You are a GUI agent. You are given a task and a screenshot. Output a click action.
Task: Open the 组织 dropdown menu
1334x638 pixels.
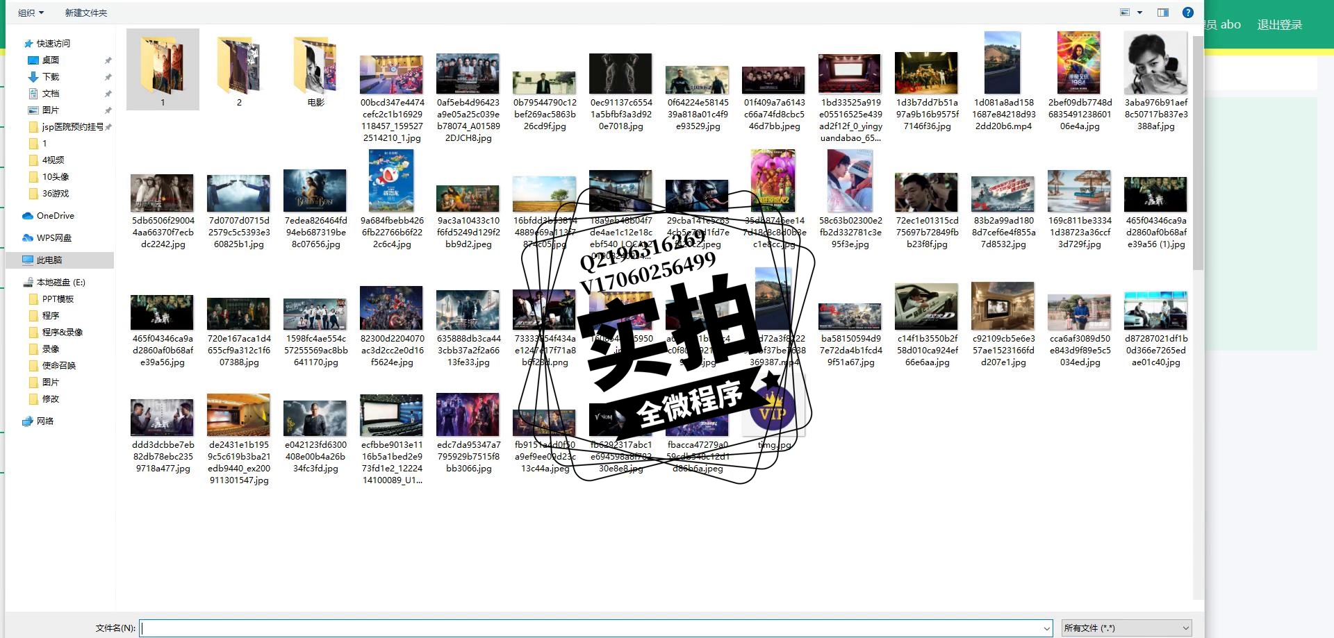pyautogui.click(x=31, y=12)
